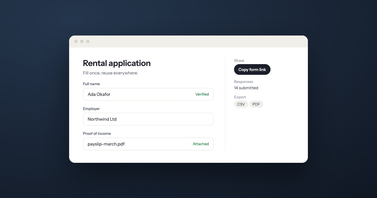Click the Full name field label
Viewport: 377px width, 198px height.
click(91, 84)
